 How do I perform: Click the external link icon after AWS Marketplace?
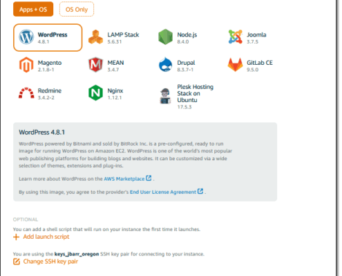click(x=149, y=178)
